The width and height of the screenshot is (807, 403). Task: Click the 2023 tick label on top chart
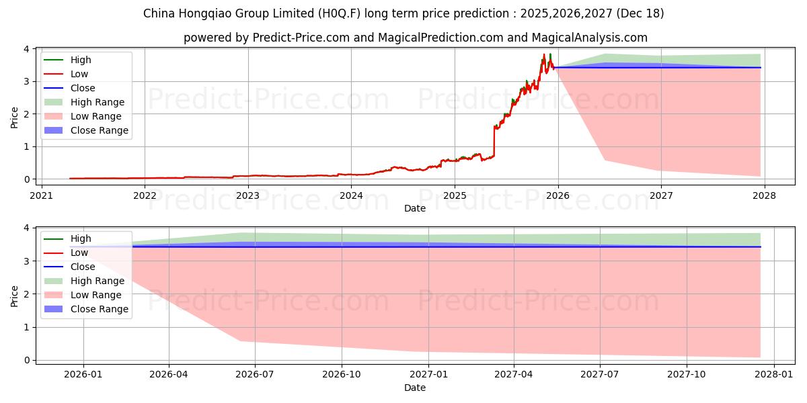pos(248,195)
